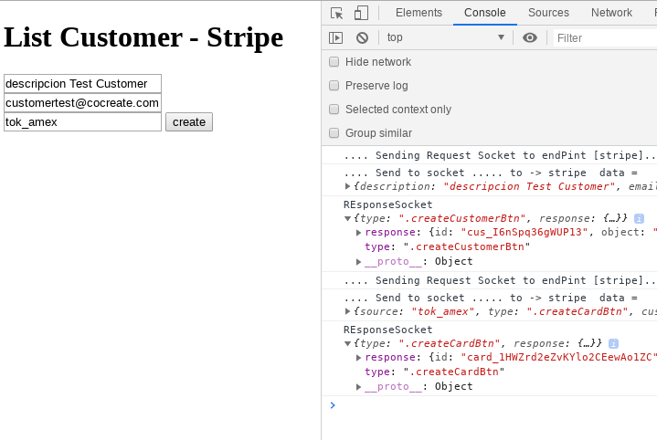The image size is (657, 440).
Task: Click the console Filter input
Action: [x=603, y=37]
